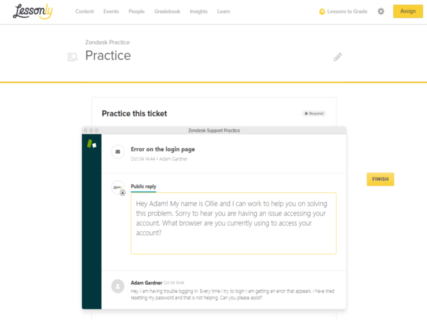Screen dimensions: 427x320
Task: Click the yellow 41 badge icon
Action: point(322,12)
